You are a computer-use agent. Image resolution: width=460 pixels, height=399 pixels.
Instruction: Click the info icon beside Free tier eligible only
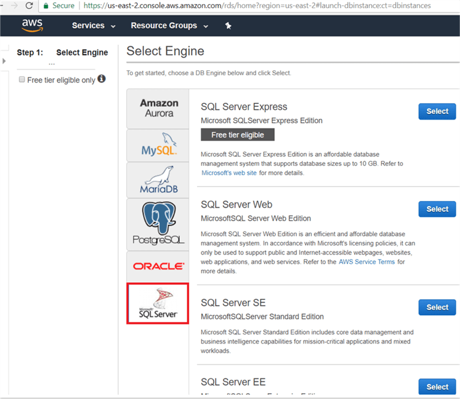tap(101, 79)
